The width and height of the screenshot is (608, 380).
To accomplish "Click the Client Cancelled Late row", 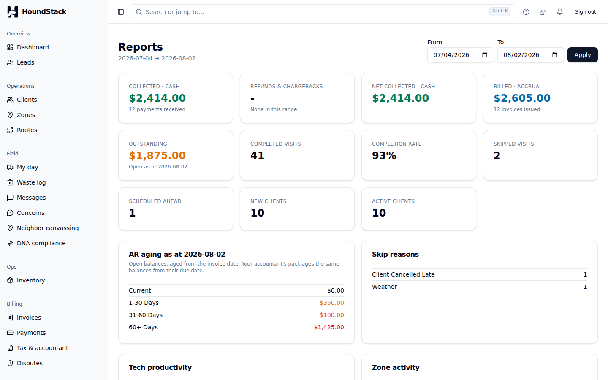I will coord(480,274).
